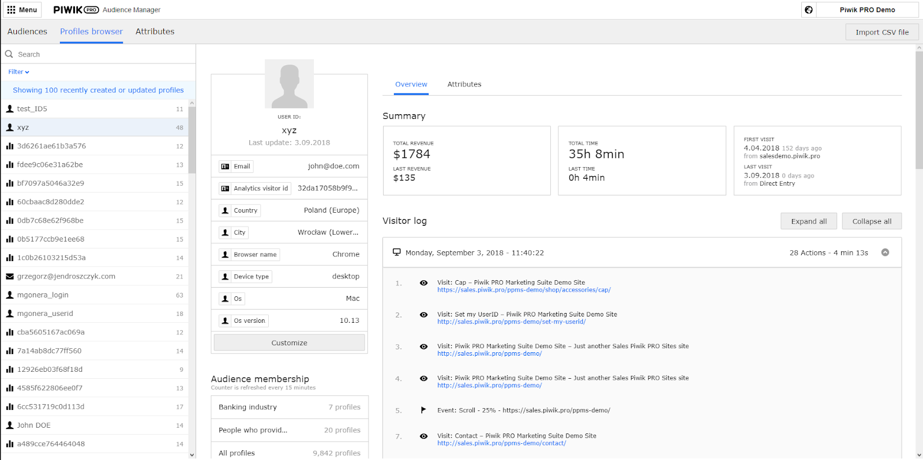Open the Banking industry audience
The image size is (923, 460).
[x=290, y=407]
